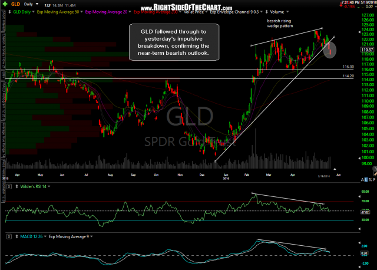Viewport: 377px width, 270px height.
Task: Click the 116.00 horizontal level label
Action: pos(348,67)
